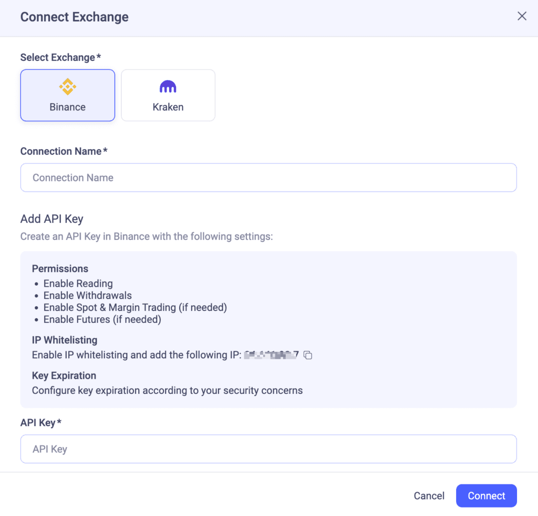Select Kraken as the exchange

168,95
